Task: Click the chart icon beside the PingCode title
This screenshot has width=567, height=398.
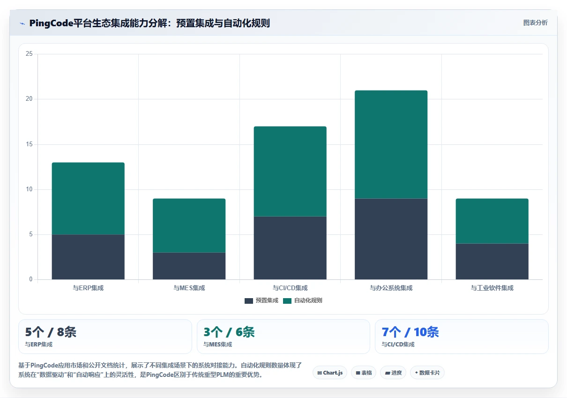Action: 22,23
